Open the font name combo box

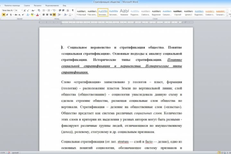[8, 11]
